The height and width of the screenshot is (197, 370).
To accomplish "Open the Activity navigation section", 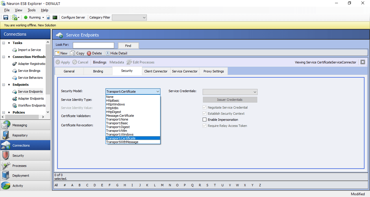I will click(x=25, y=186).
